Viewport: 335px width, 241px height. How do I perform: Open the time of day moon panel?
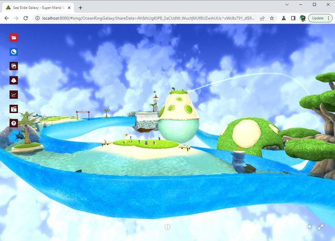[14, 52]
